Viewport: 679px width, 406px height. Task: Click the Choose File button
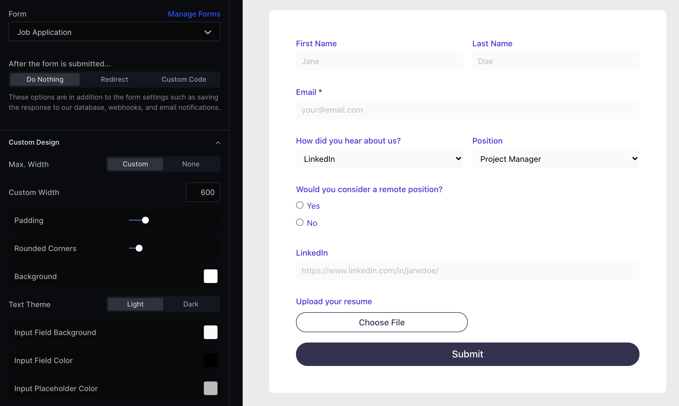point(382,322)
